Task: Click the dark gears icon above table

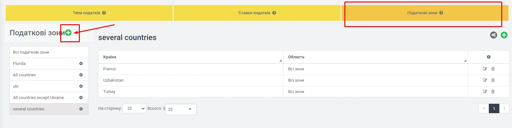Action: coord(493,35)
